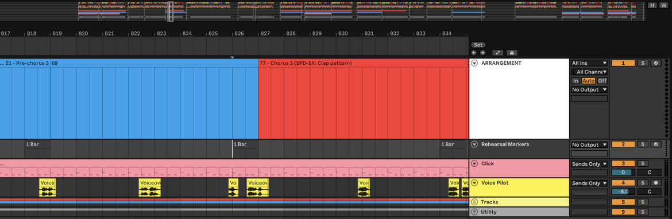The height and width of the screenshot is (219, 672).
Task: Collapse the Click track
Action: pyautogui.click(x=474, y=163)
